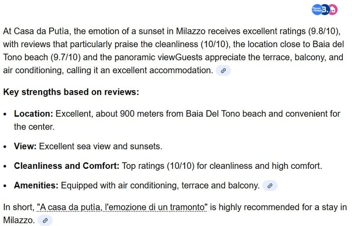The image size is (352, 226).
Task: Select the bold 'View:' label
Action: (x=25, y=146)
